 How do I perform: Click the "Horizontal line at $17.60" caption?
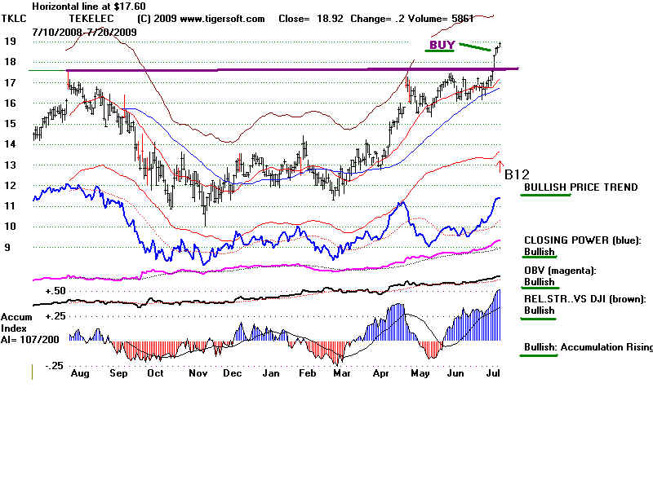(89, 7)
